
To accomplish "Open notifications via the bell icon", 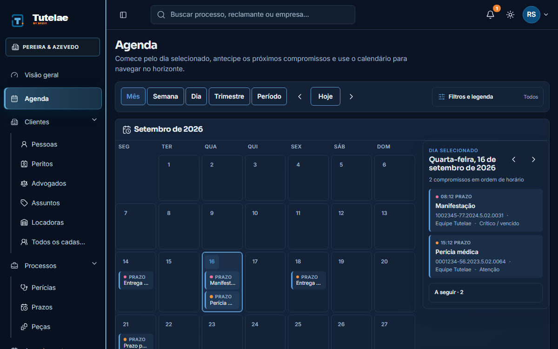I will (490, 15).
